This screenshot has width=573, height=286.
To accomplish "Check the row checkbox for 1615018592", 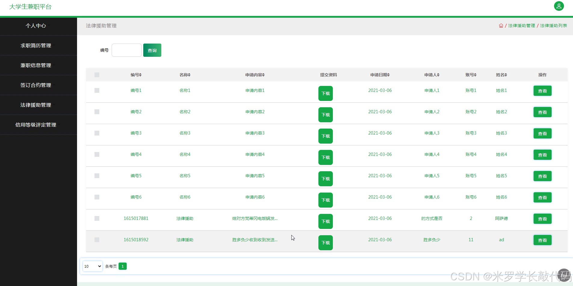I will pos(97,240).
